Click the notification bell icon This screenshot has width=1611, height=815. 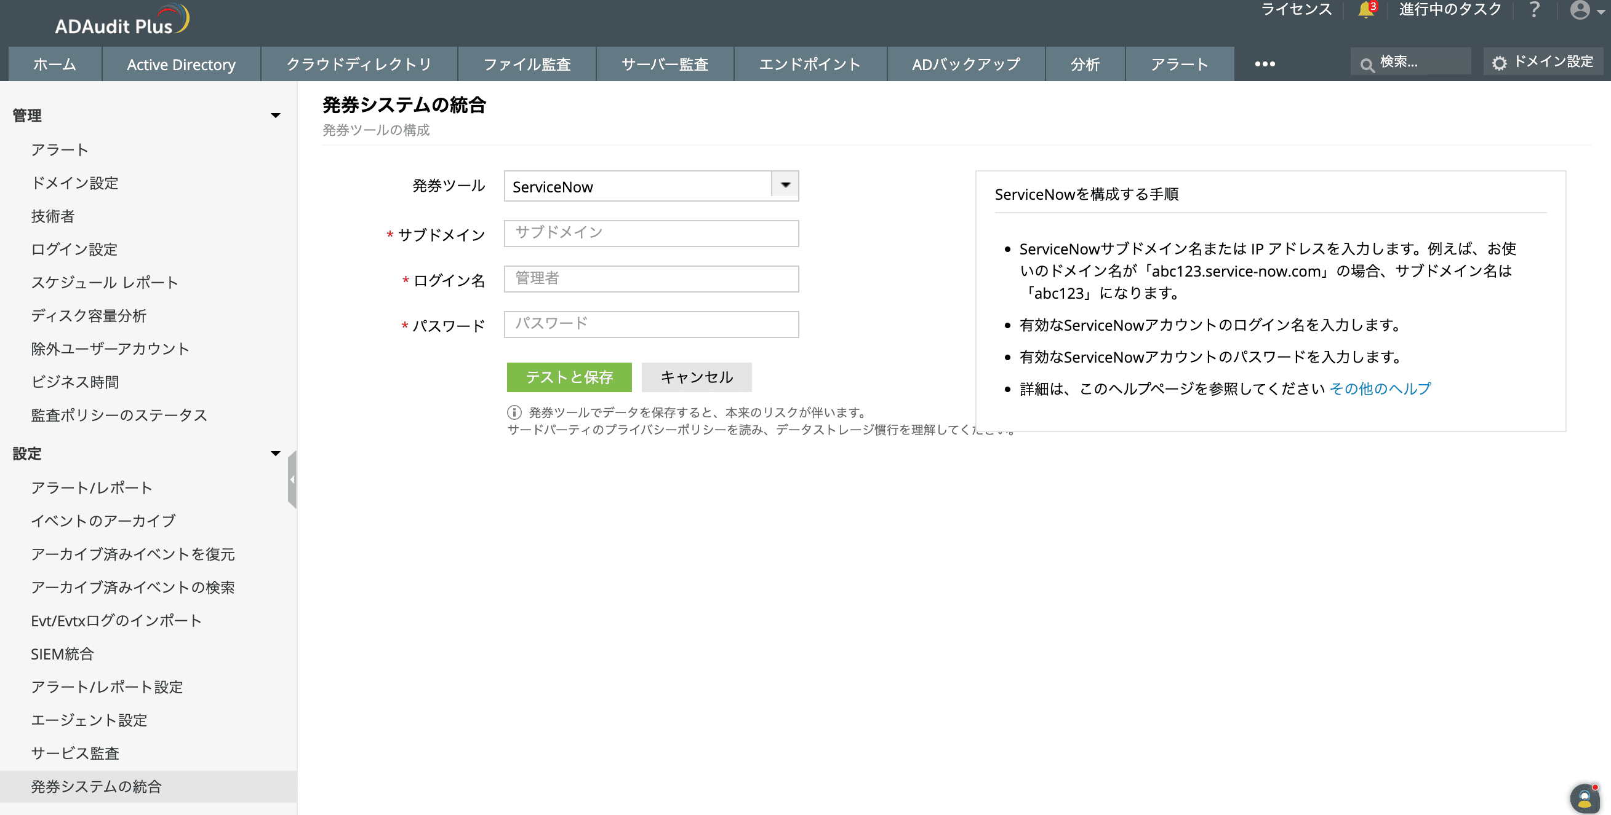click(1365, 10)
